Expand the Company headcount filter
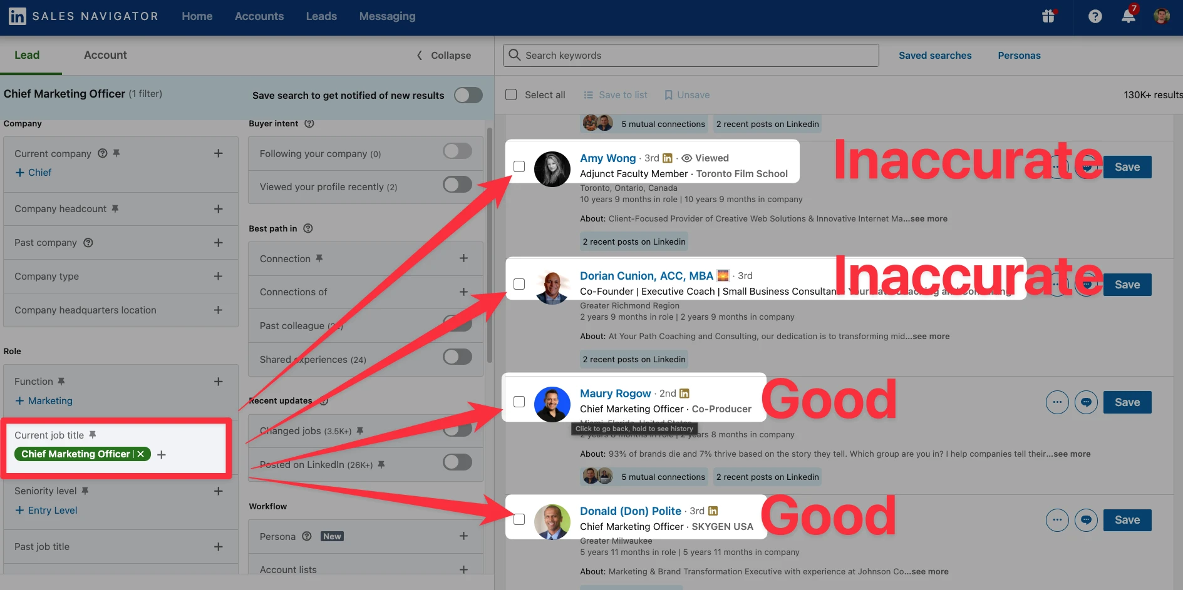The height and width of the screenshot is (590, 1183). pyautogui.click(x=218, y=209)
